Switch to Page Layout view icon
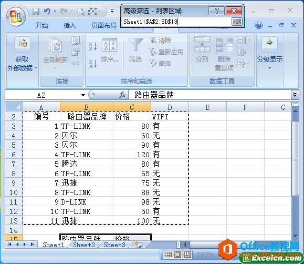This screenshot has width=304, height=264. click(x=177, y=255)
